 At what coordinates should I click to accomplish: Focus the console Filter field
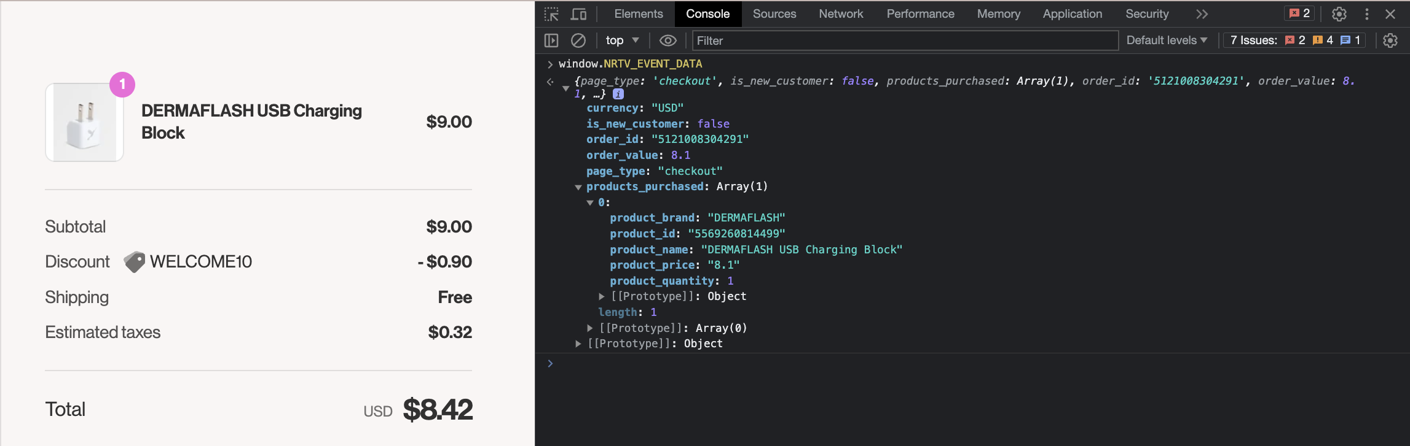(904, 40)
